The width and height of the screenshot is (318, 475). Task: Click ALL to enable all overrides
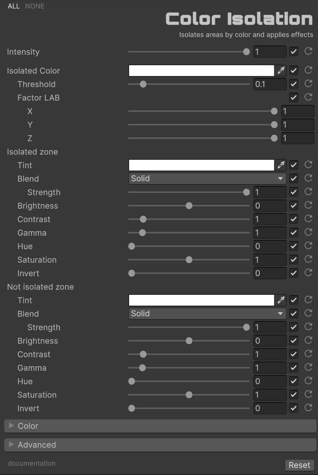click(13, 6)
